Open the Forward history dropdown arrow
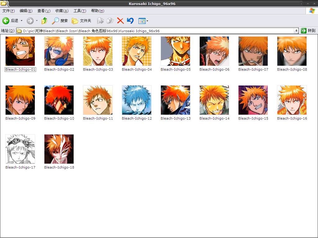The width and height of the screenshot is (318, 238). pyautogui.click(x=37, y=21)
